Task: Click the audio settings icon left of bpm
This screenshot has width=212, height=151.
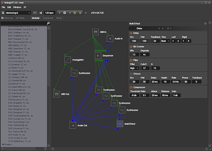Action: [x=40, y=13]
